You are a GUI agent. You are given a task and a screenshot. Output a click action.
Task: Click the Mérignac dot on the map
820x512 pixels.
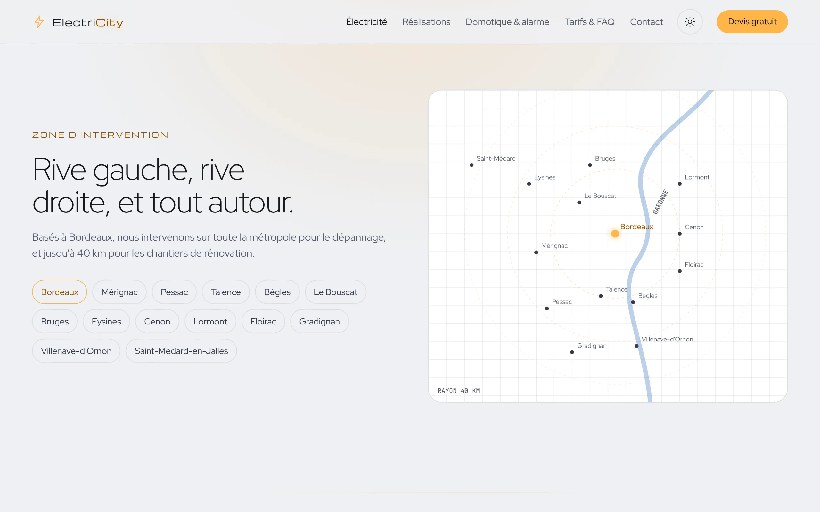(x=536, y=252)
